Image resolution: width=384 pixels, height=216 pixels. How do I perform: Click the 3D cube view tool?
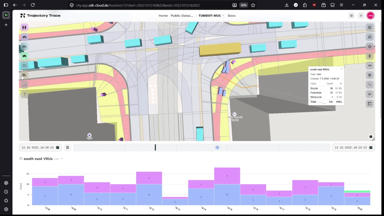click(370, 75)
